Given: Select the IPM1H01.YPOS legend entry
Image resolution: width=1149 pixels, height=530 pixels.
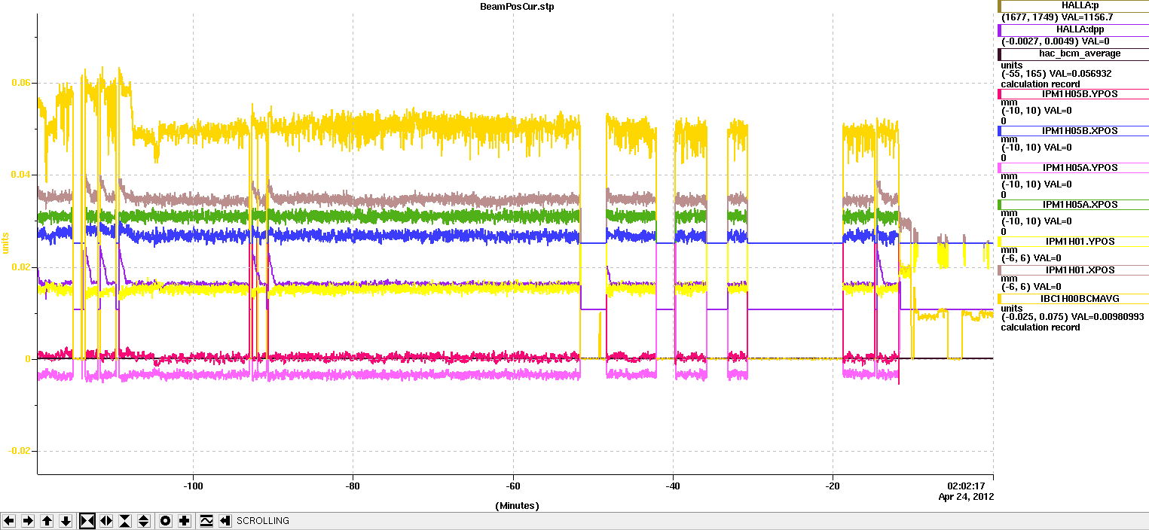Looking at the screenshot, I should tap(1073, 242).
